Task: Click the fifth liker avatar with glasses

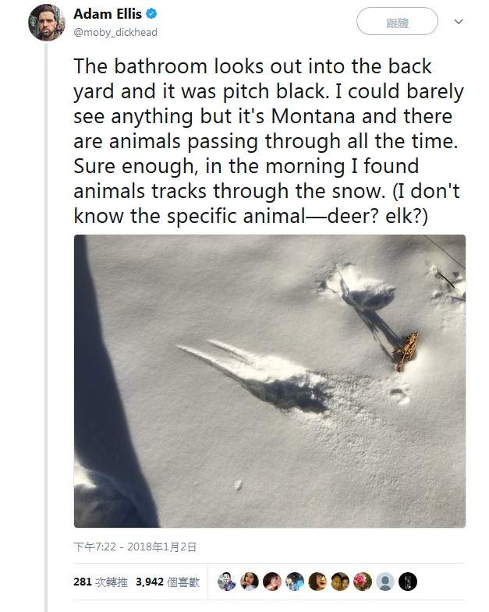Action: click(317, 582)
